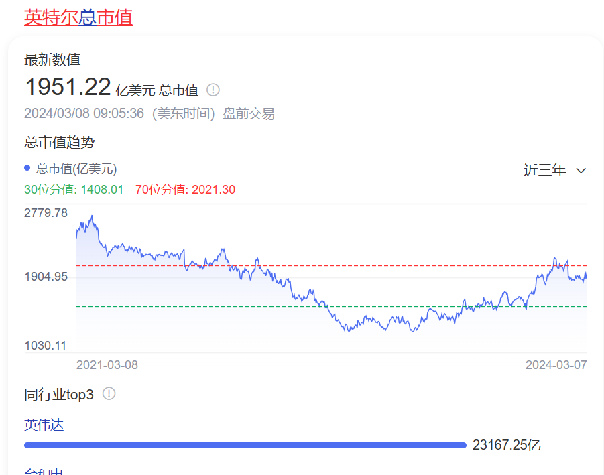604x475 pixels.
Task: Click timestamp 2024/03/08 09:05:36
Action: tap(84, 113)
